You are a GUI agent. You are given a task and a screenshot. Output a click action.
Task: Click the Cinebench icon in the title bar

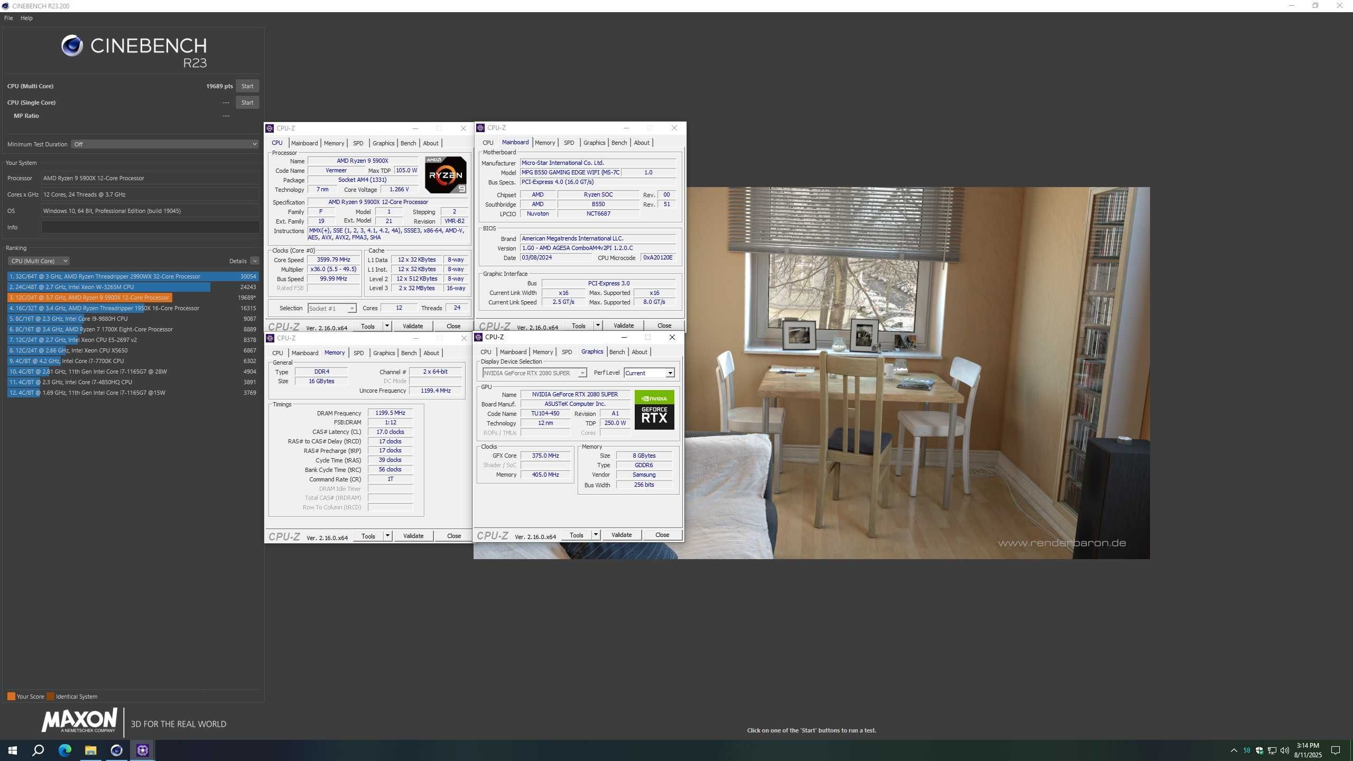pyautogui.click(x=5, y=6)
